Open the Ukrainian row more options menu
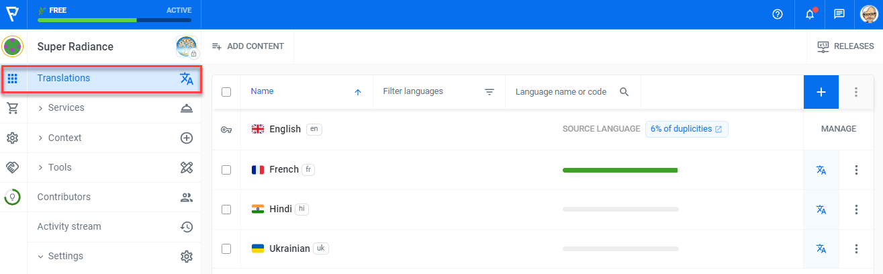Screen dimensions: 883x274 click(856, 249)
